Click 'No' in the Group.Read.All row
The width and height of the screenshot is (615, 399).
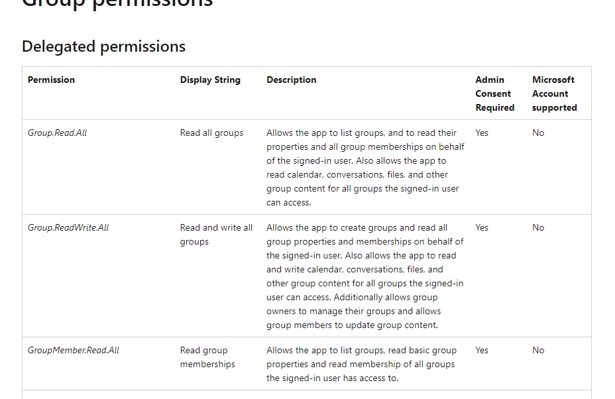coord(538,133)
